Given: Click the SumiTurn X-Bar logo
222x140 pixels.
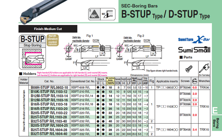Looking at the screenshot, I should coord(194,40).
